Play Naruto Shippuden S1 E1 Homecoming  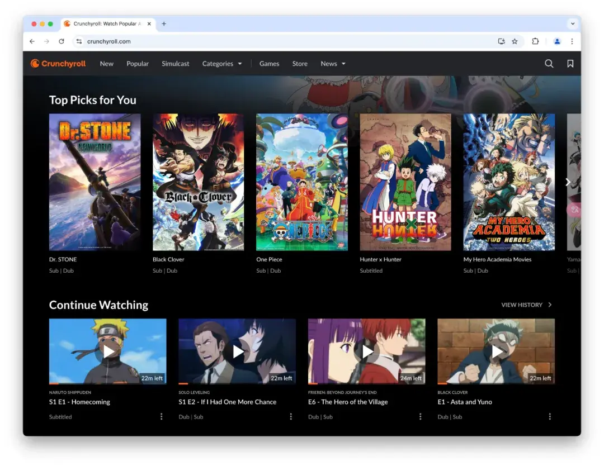108,351
